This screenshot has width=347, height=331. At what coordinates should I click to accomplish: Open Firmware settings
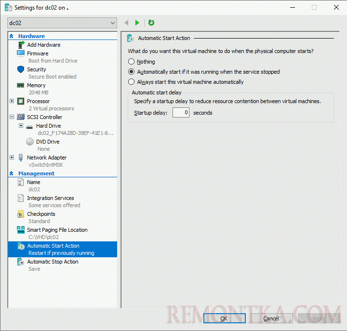coord(38,53)
